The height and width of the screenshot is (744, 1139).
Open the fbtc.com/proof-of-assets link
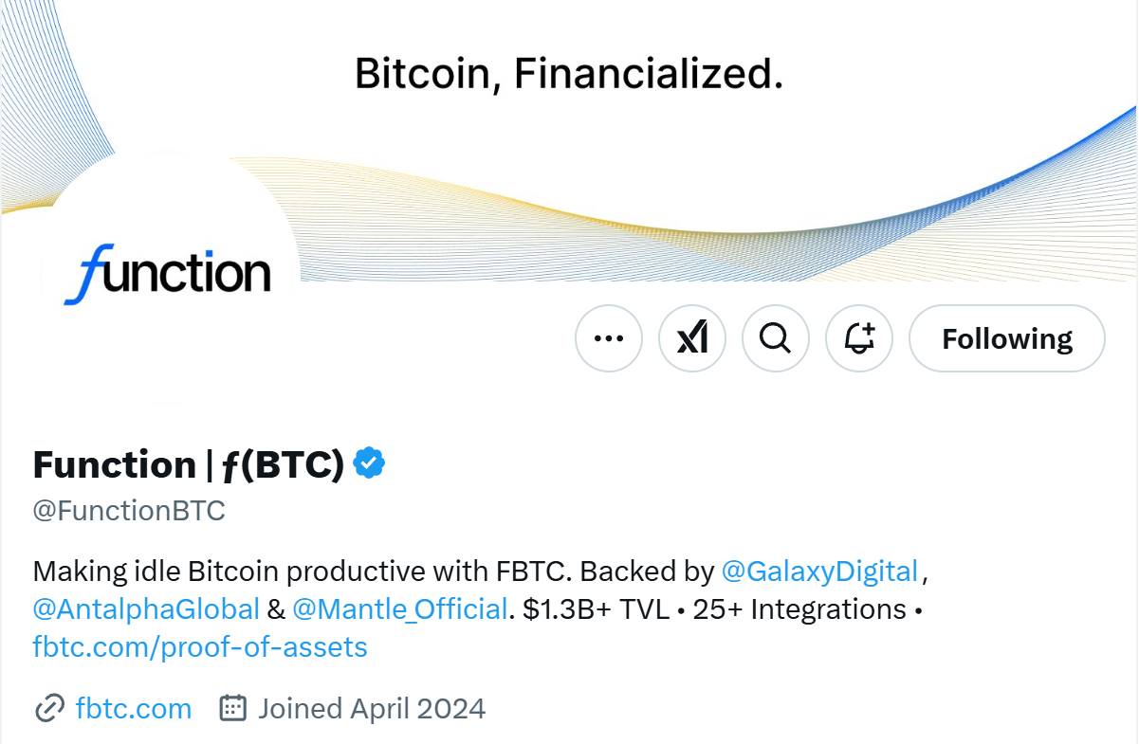click(200, 647)
